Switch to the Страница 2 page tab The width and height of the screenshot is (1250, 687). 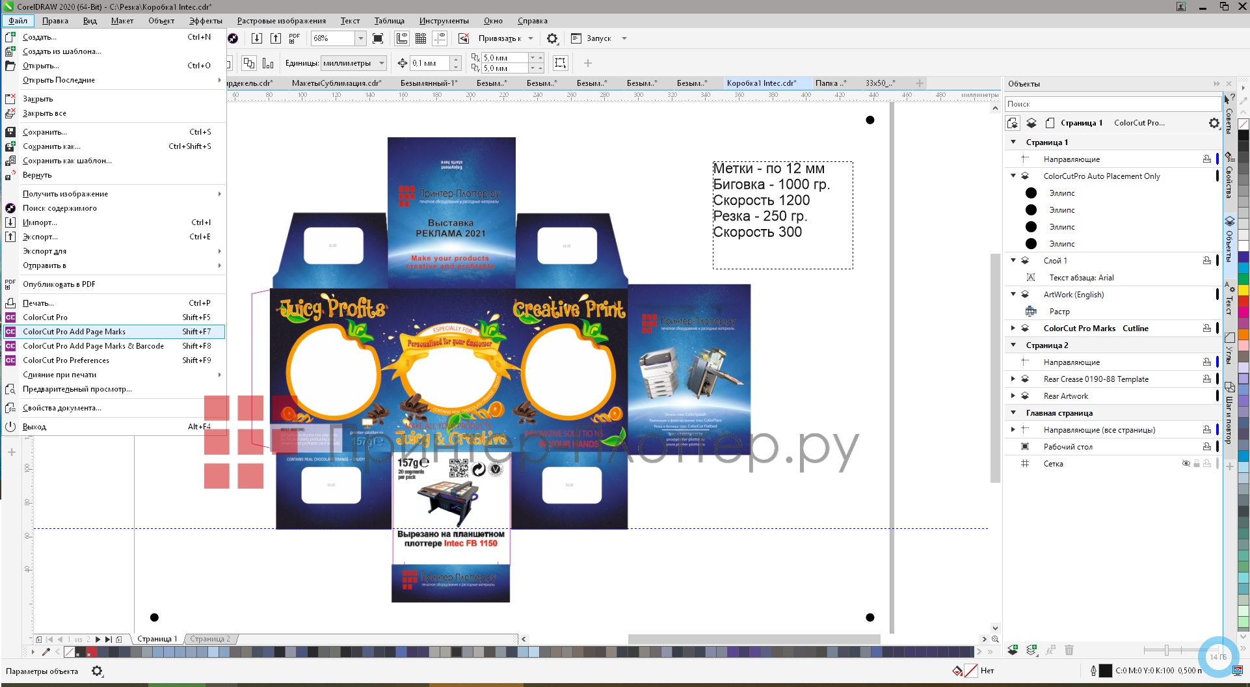pyautogui.click(x=210, y=639)
